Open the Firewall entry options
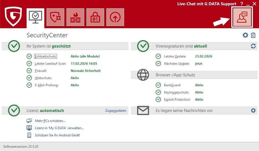 (41, 71)
